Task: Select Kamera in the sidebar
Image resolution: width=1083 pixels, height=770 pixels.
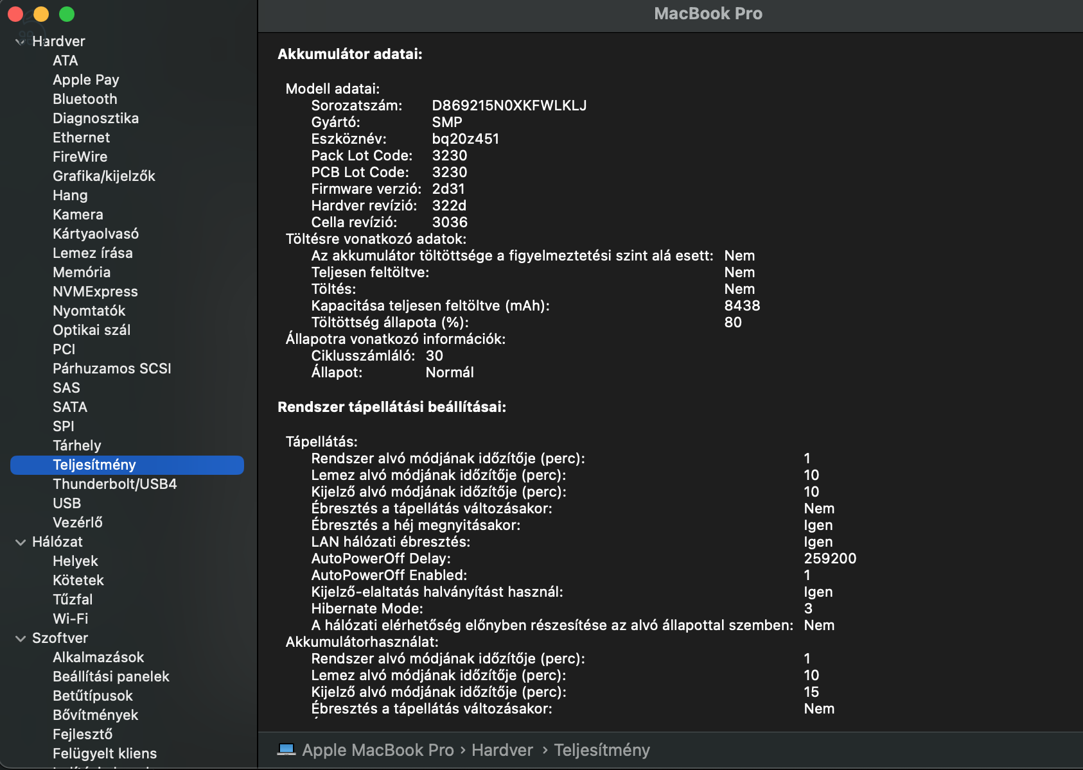Action: coord(78,214)
